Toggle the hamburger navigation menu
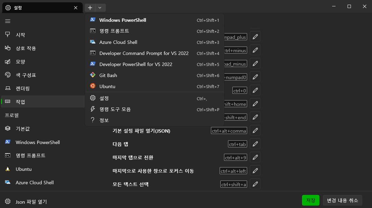372x208 pixels. (x=8, y=21)
